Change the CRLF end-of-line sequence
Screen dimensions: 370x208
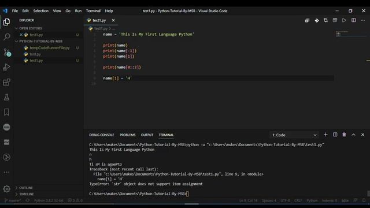(x=298, y=200)
